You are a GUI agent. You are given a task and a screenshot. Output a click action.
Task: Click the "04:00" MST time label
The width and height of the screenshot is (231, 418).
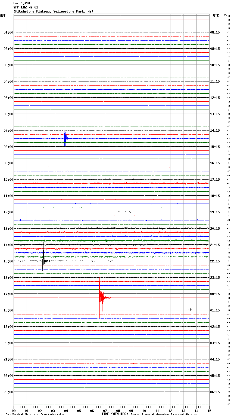point(8,81)
